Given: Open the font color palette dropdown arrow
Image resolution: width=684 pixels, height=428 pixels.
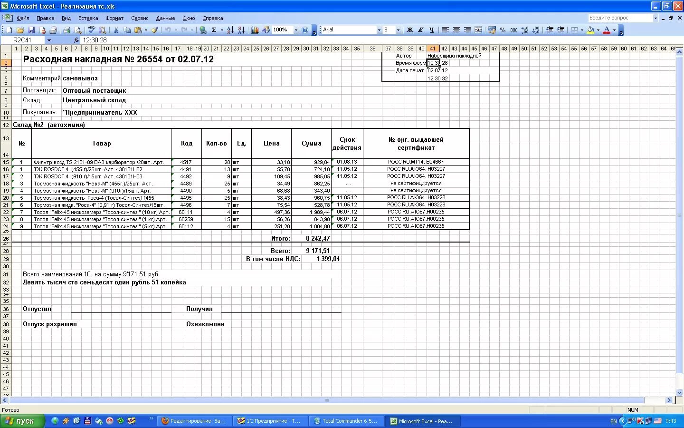Looking at the screenshot, I should (614, 30).
